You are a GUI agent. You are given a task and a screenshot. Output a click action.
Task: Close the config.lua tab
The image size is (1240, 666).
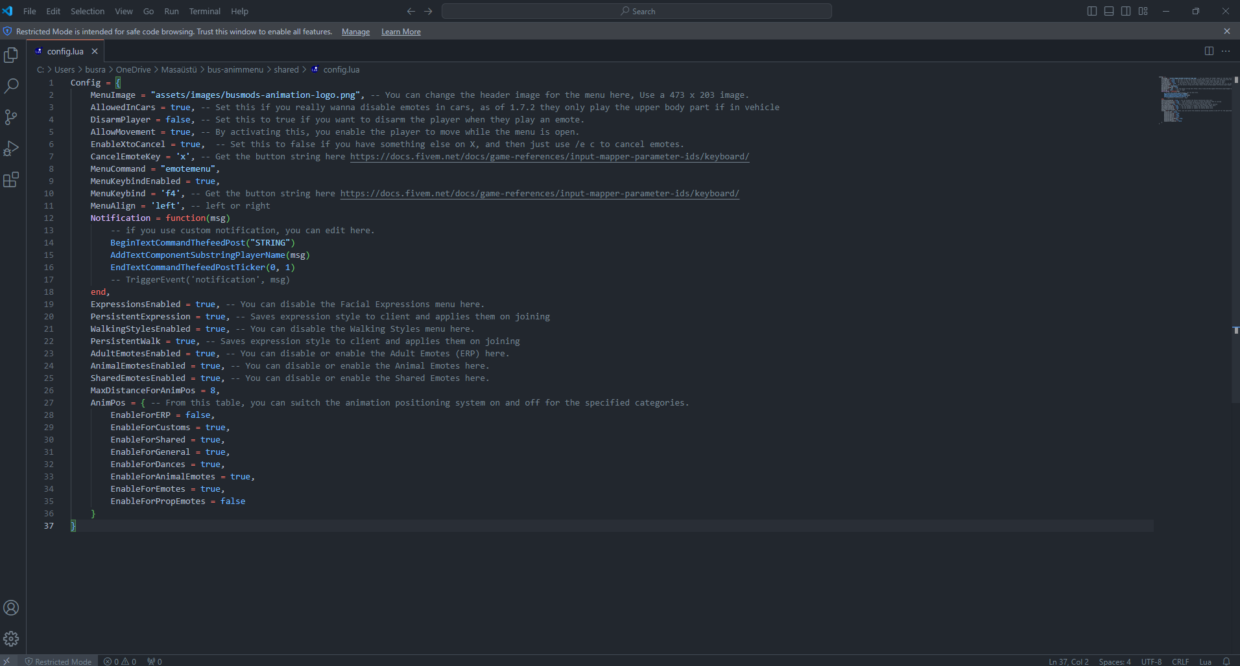click(x=95, y=51)
